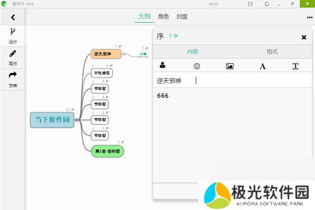The width and height of the screenshot is (315, 210).
Task: Click the body text containing 666
Action: [163, 96]
